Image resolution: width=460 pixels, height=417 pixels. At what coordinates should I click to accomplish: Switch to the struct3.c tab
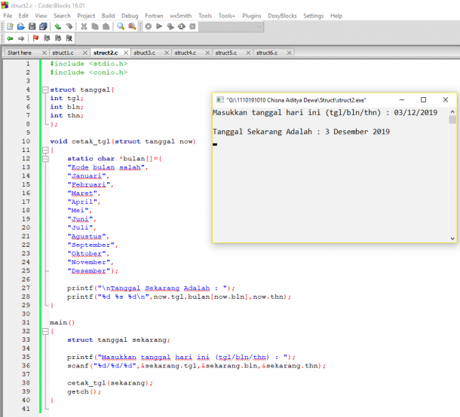[x=144, y=53]
